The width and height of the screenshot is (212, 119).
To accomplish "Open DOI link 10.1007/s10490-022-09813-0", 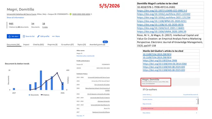I will pos(162,11).
